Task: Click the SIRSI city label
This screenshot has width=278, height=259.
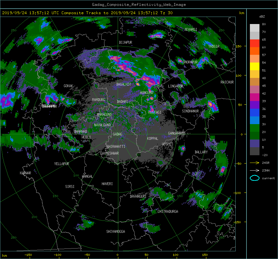Action: (70, 187)
